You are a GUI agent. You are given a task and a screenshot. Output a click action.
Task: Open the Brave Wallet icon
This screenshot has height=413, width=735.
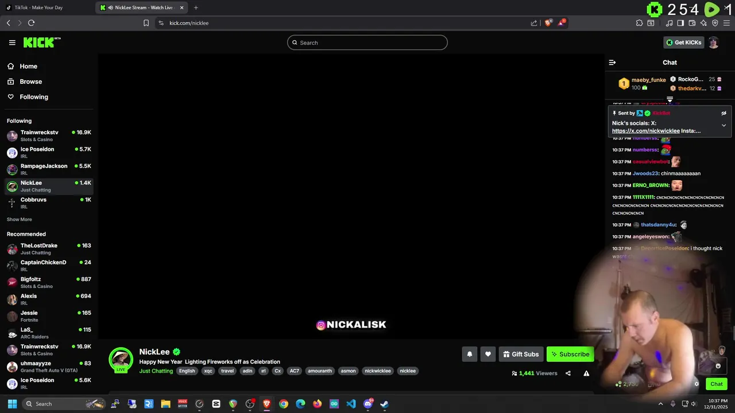(692, 23)
